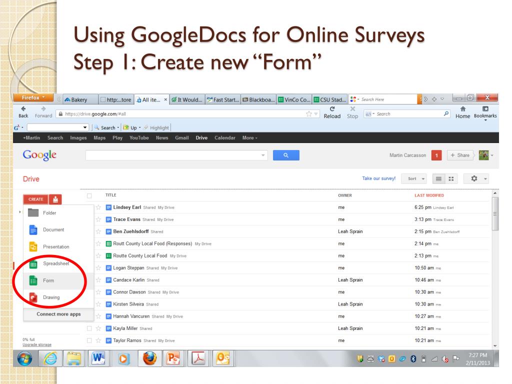
Task: Switch to the Blackboa... tab
Action: click(x=258, y=99)
